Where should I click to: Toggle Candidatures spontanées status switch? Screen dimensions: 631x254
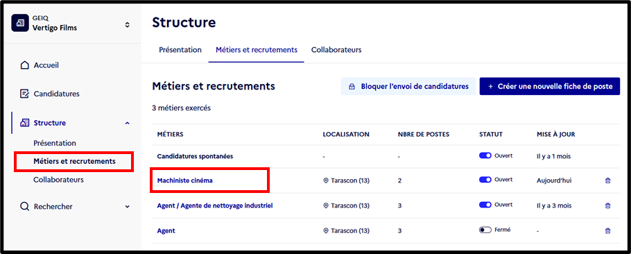485,155
